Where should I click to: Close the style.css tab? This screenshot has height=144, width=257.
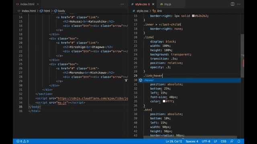tap(153, 4)
